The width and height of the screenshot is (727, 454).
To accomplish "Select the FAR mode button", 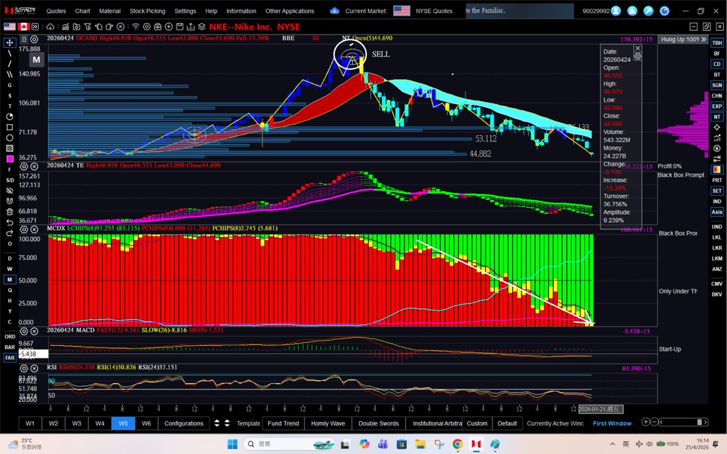I will click(x=10, y=358).
